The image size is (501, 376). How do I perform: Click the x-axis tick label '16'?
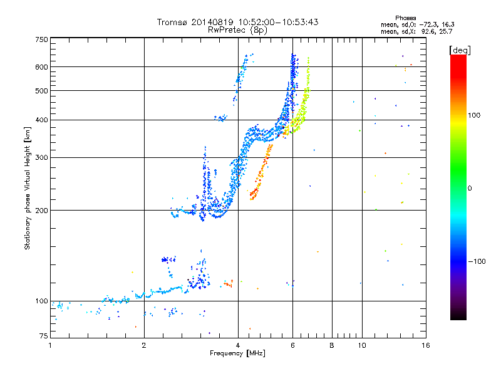pyautogui.click(x=426, y=345)
